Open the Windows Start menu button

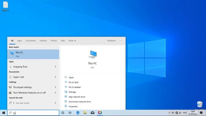pyautogui.click(x=4, y=113)
